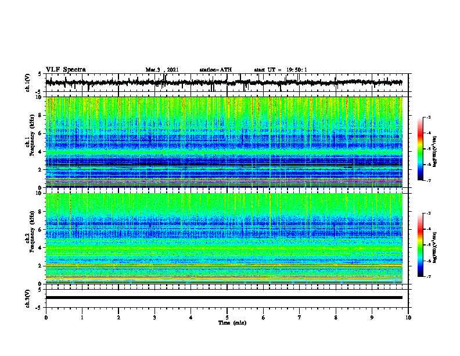Click the 'ch.1(V)' waveform axis label
460x356 pixels.
28,83
